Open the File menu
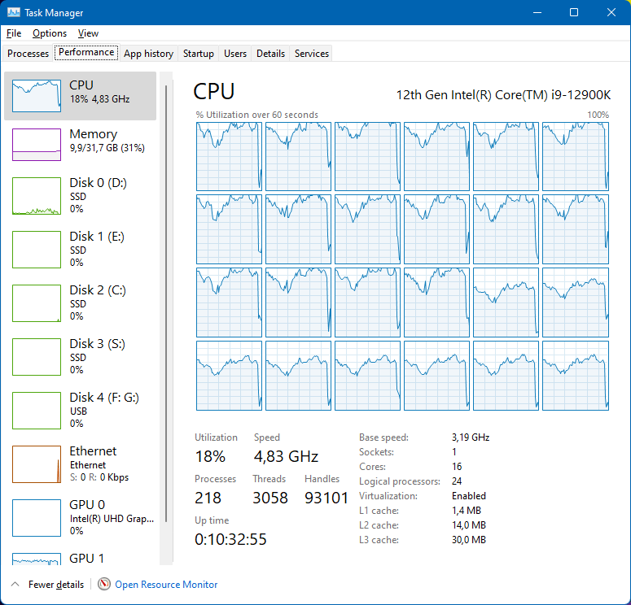The height and width of the screenshot is (605, 631). point(14,33)
